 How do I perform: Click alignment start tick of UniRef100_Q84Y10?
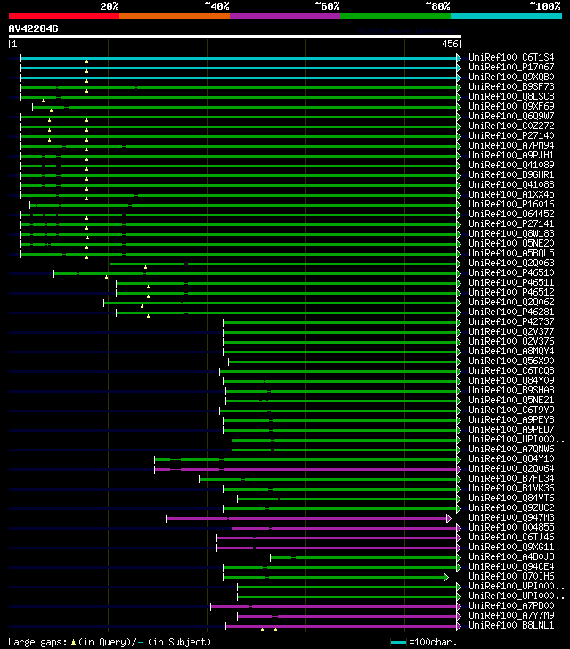pos(154,459)
